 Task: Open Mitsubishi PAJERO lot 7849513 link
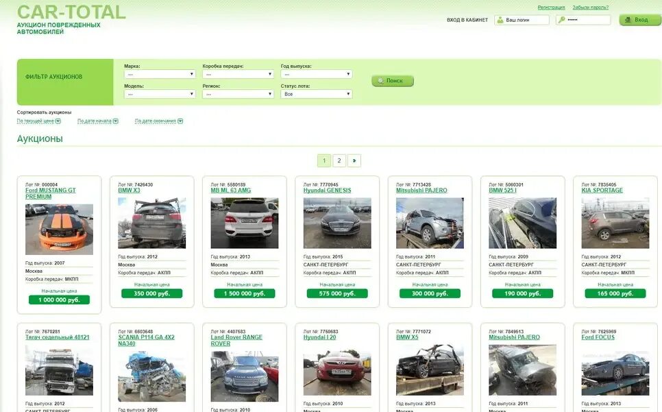coord(514,337)
